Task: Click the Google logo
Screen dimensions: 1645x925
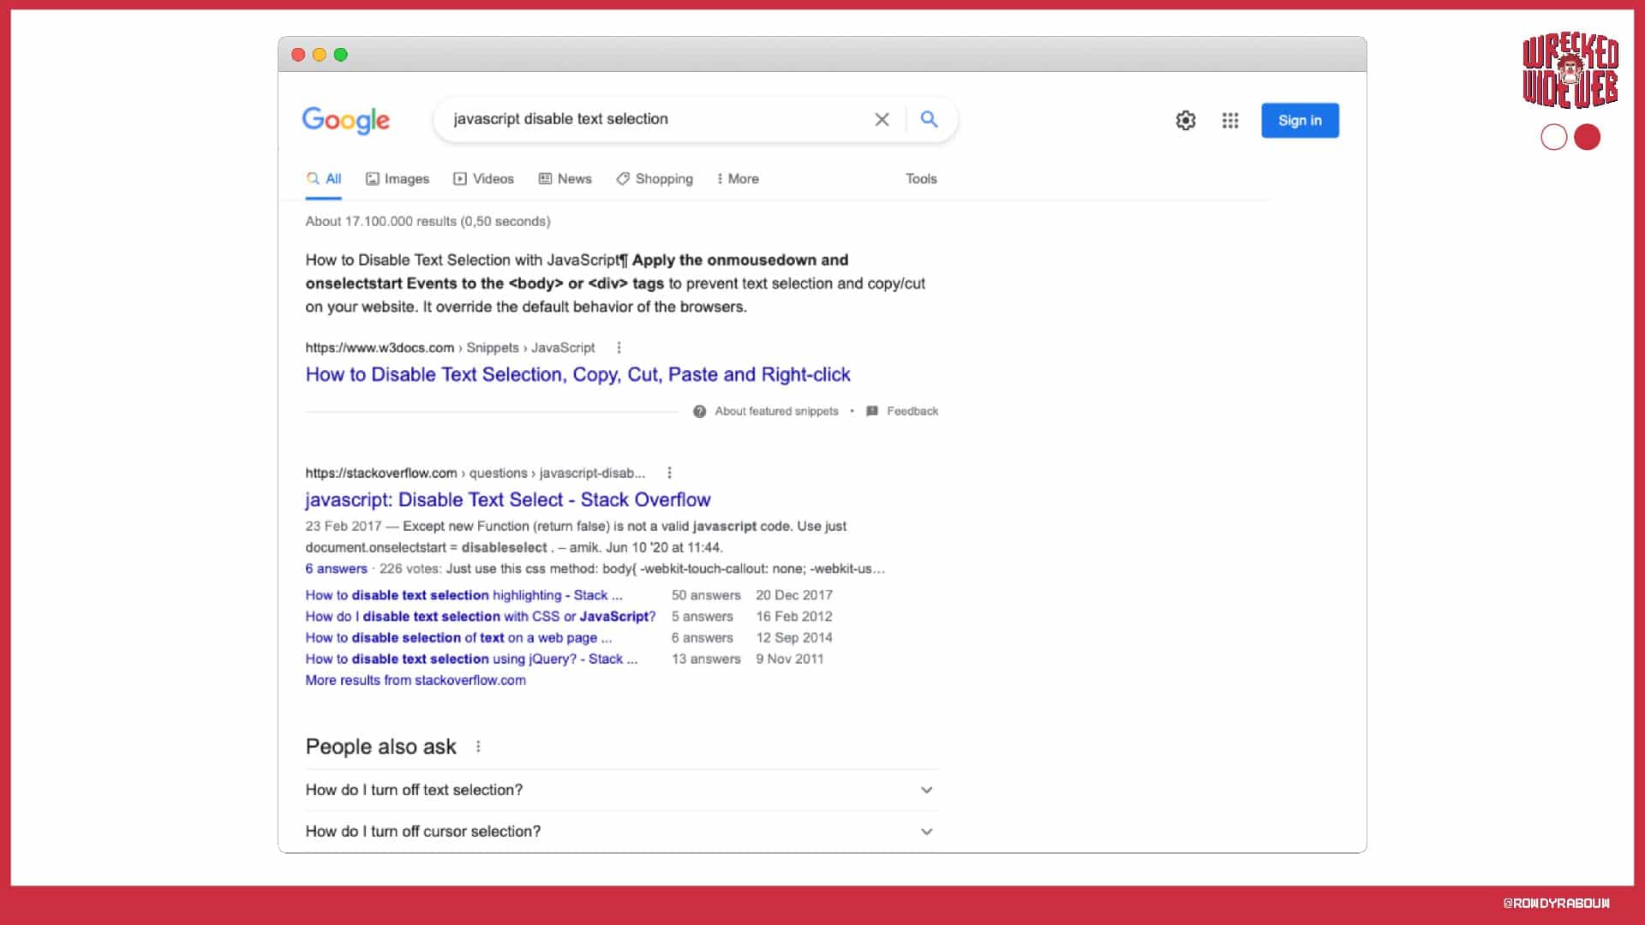Action: click(345, 120)
